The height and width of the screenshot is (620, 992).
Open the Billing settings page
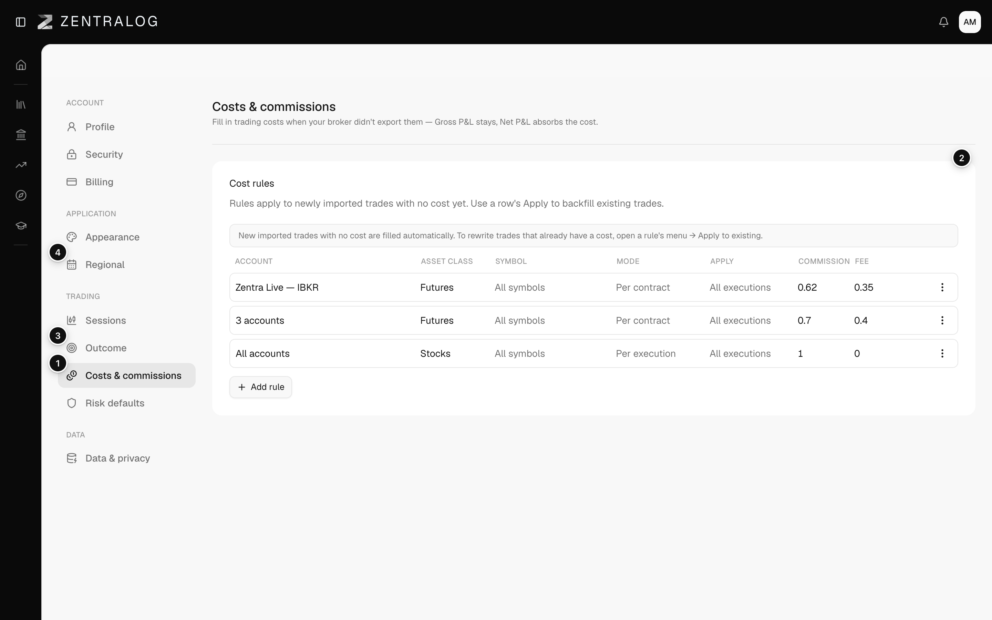point(127,182)
